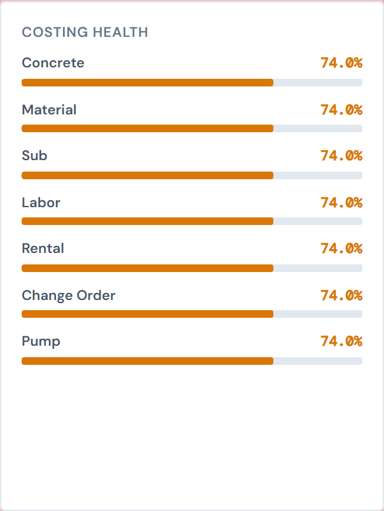Click the Labor progress bar

191,221
